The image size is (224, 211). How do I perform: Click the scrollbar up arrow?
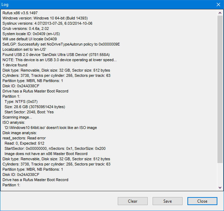(x=219, y=13)
